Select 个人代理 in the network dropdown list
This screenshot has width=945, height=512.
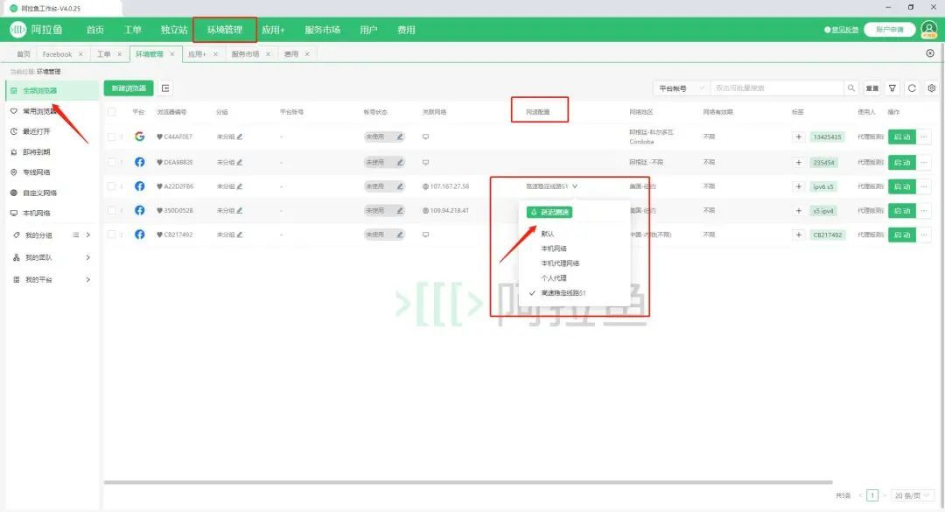[553, 278]
